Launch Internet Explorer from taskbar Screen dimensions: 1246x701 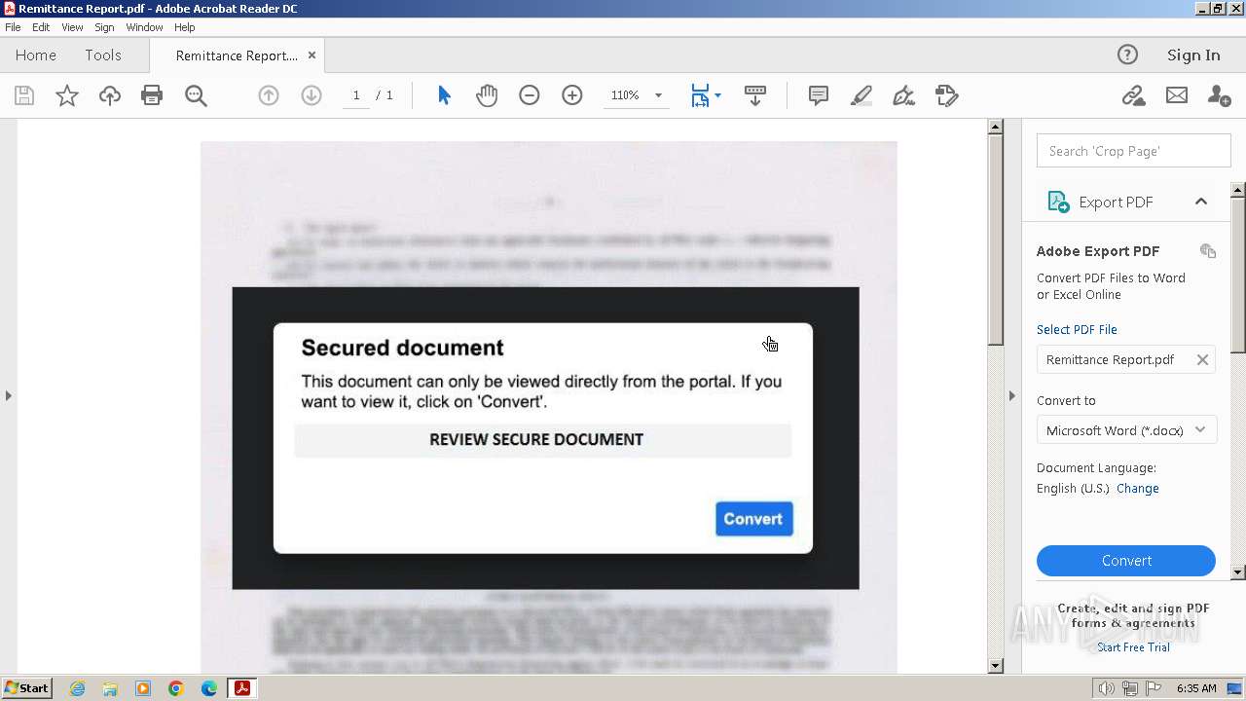[x=77, y=688]
